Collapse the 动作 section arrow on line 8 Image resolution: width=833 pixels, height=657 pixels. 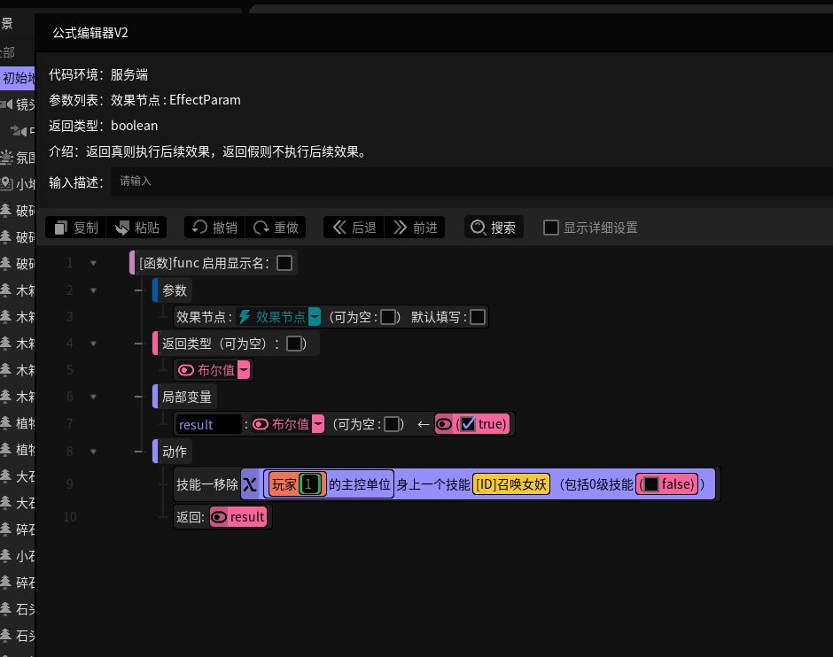(94, 452)
